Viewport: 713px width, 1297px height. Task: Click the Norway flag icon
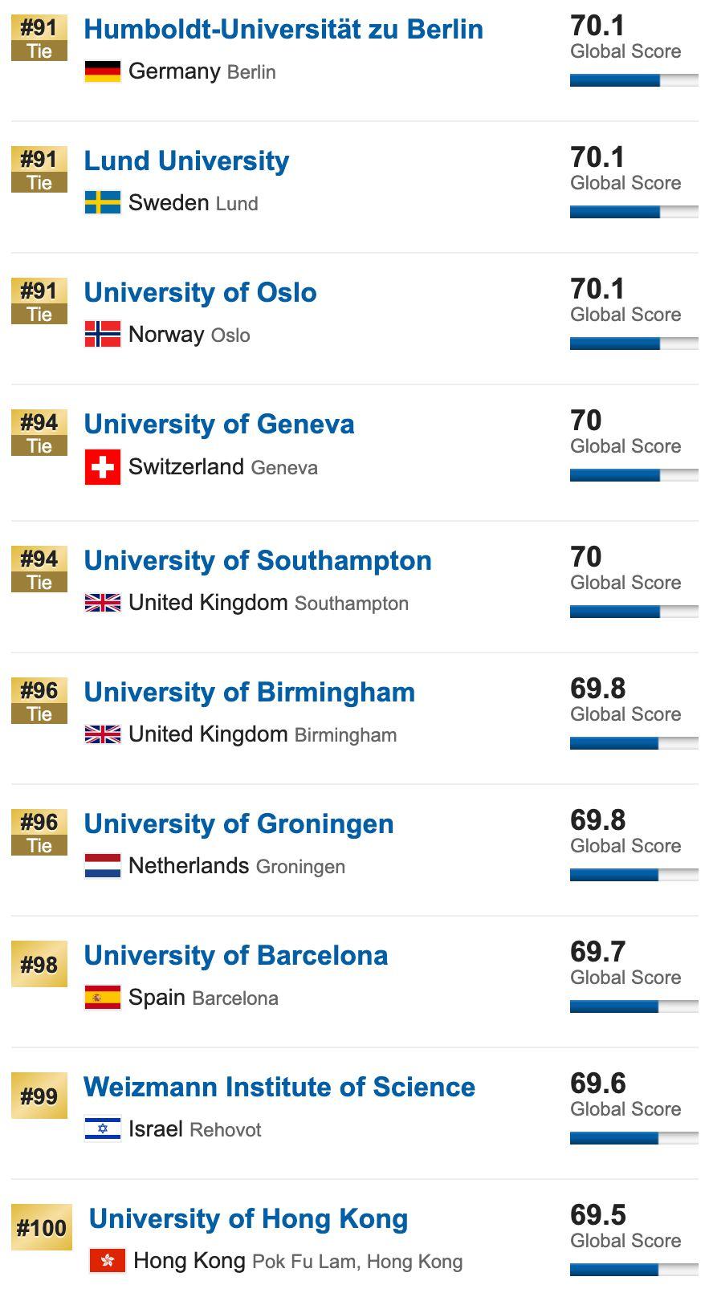tap(103, 335)
